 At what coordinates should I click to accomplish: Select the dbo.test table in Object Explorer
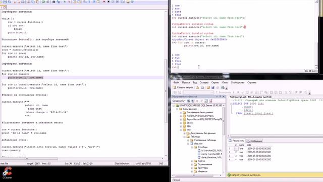[x=198, y=144]
